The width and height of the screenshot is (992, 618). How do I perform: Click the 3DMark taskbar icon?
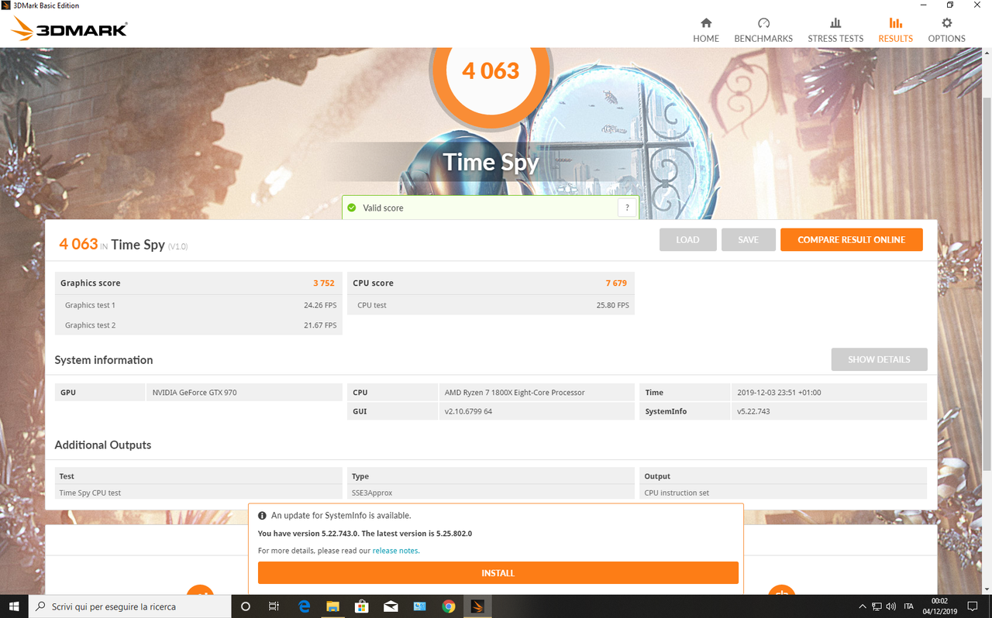(477, 606)
